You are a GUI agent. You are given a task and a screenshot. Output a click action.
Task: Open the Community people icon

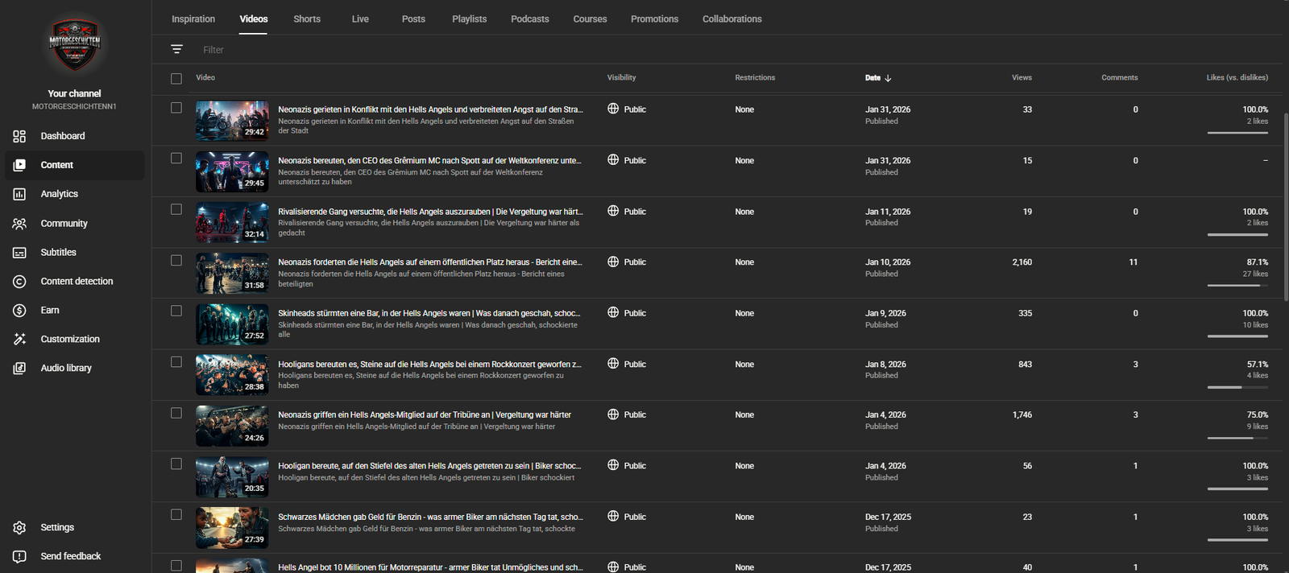click(19, 224)
